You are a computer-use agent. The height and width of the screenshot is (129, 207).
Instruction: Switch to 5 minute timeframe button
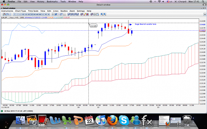pyautogui.click(x=20, y=14)
